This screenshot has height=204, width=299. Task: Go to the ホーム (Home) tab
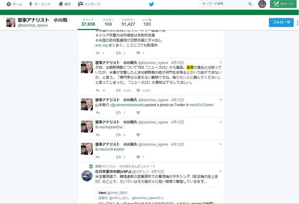point(14,4)
